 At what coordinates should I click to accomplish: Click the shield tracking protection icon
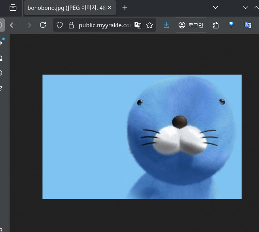click(x=60, y=25)
